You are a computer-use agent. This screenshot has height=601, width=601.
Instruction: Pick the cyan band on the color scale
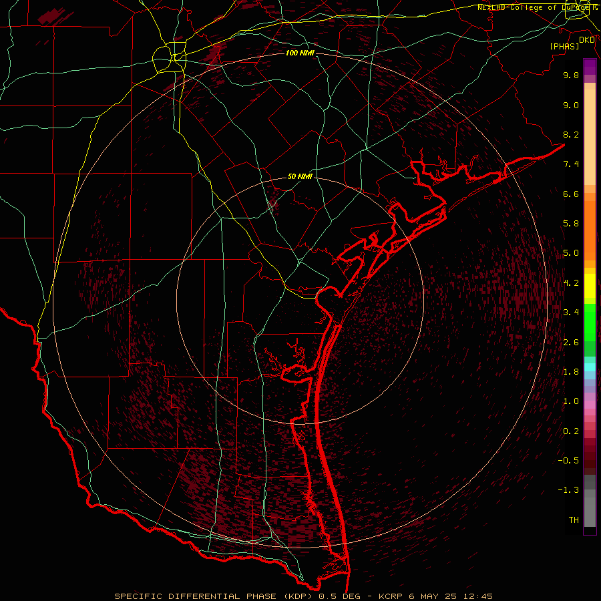[x=590, y=367]
